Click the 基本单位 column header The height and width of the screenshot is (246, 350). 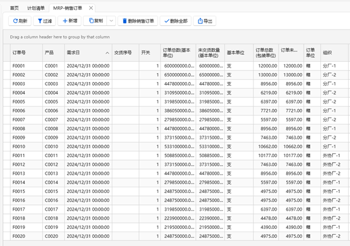[239, 53]
